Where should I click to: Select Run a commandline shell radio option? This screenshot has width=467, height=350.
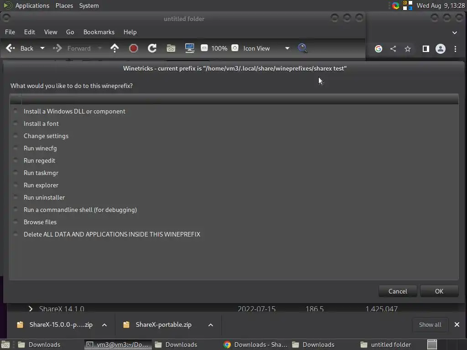pyautogui.click(x=16, y=210)
